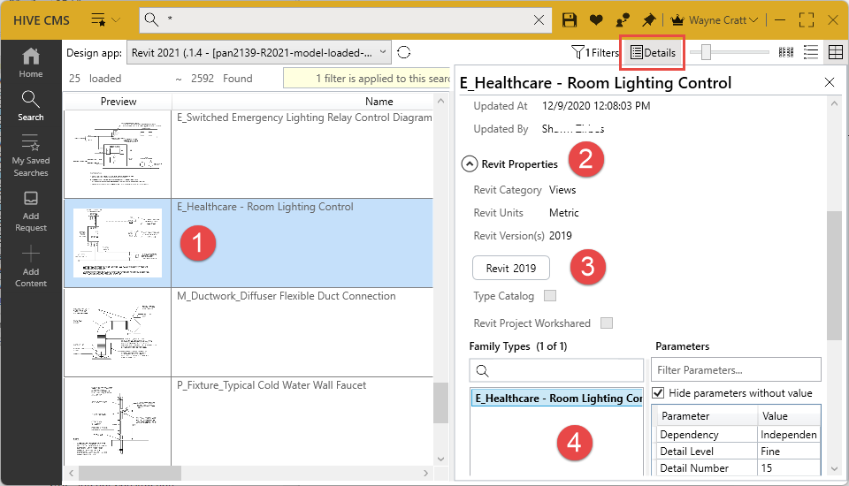Switch to the thumbnail tile view
Screen dimensions: 849x486
(x=785, y=52)
